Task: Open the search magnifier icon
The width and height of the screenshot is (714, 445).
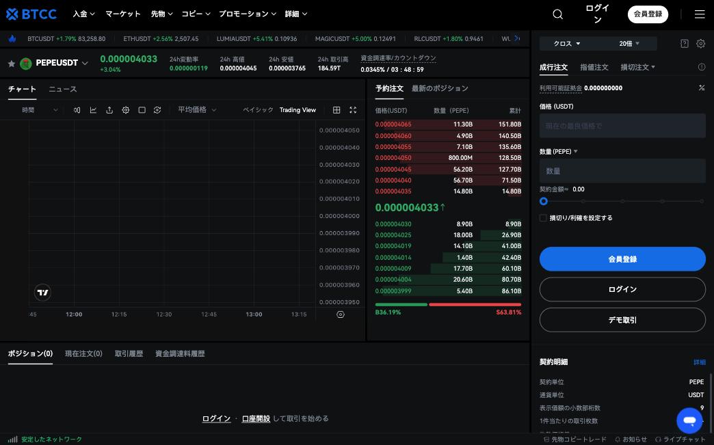Action: tap(558, 14)
